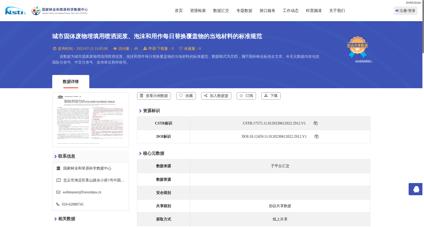Click the envelope icon beside the email
This screenshot has width=424, height=227.
[x=58, y=192]
